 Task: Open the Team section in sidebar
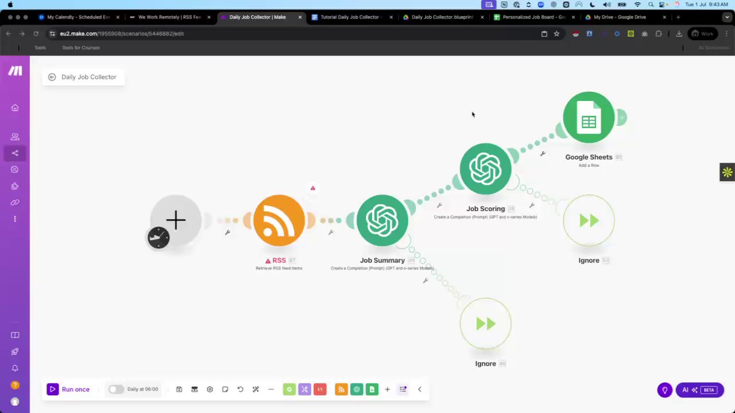[15, 137]
